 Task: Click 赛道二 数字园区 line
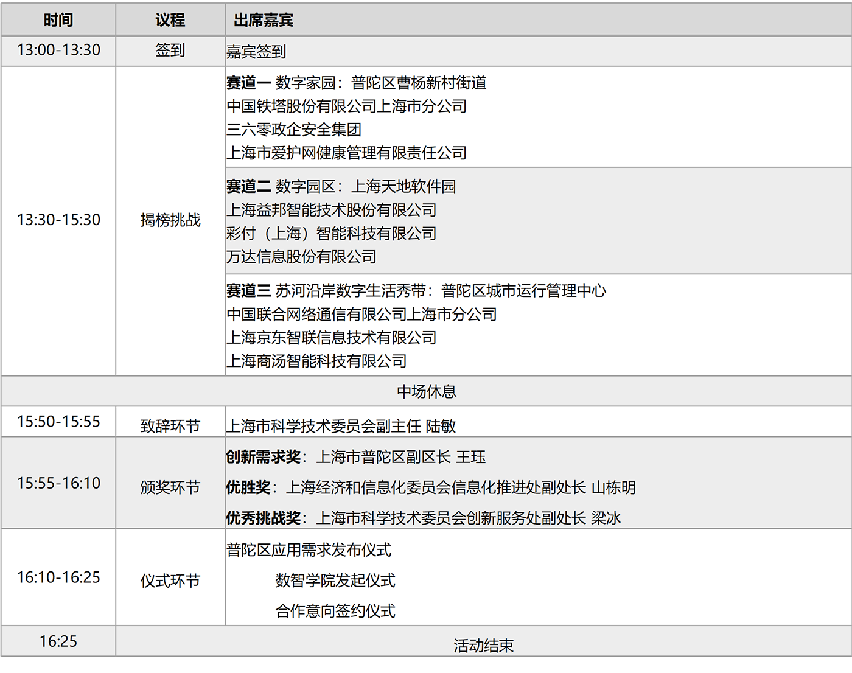[x=341, y=186]
